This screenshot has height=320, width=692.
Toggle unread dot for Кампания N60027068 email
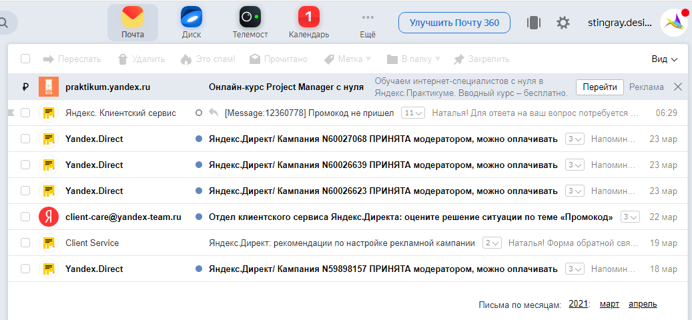(199, 139)
